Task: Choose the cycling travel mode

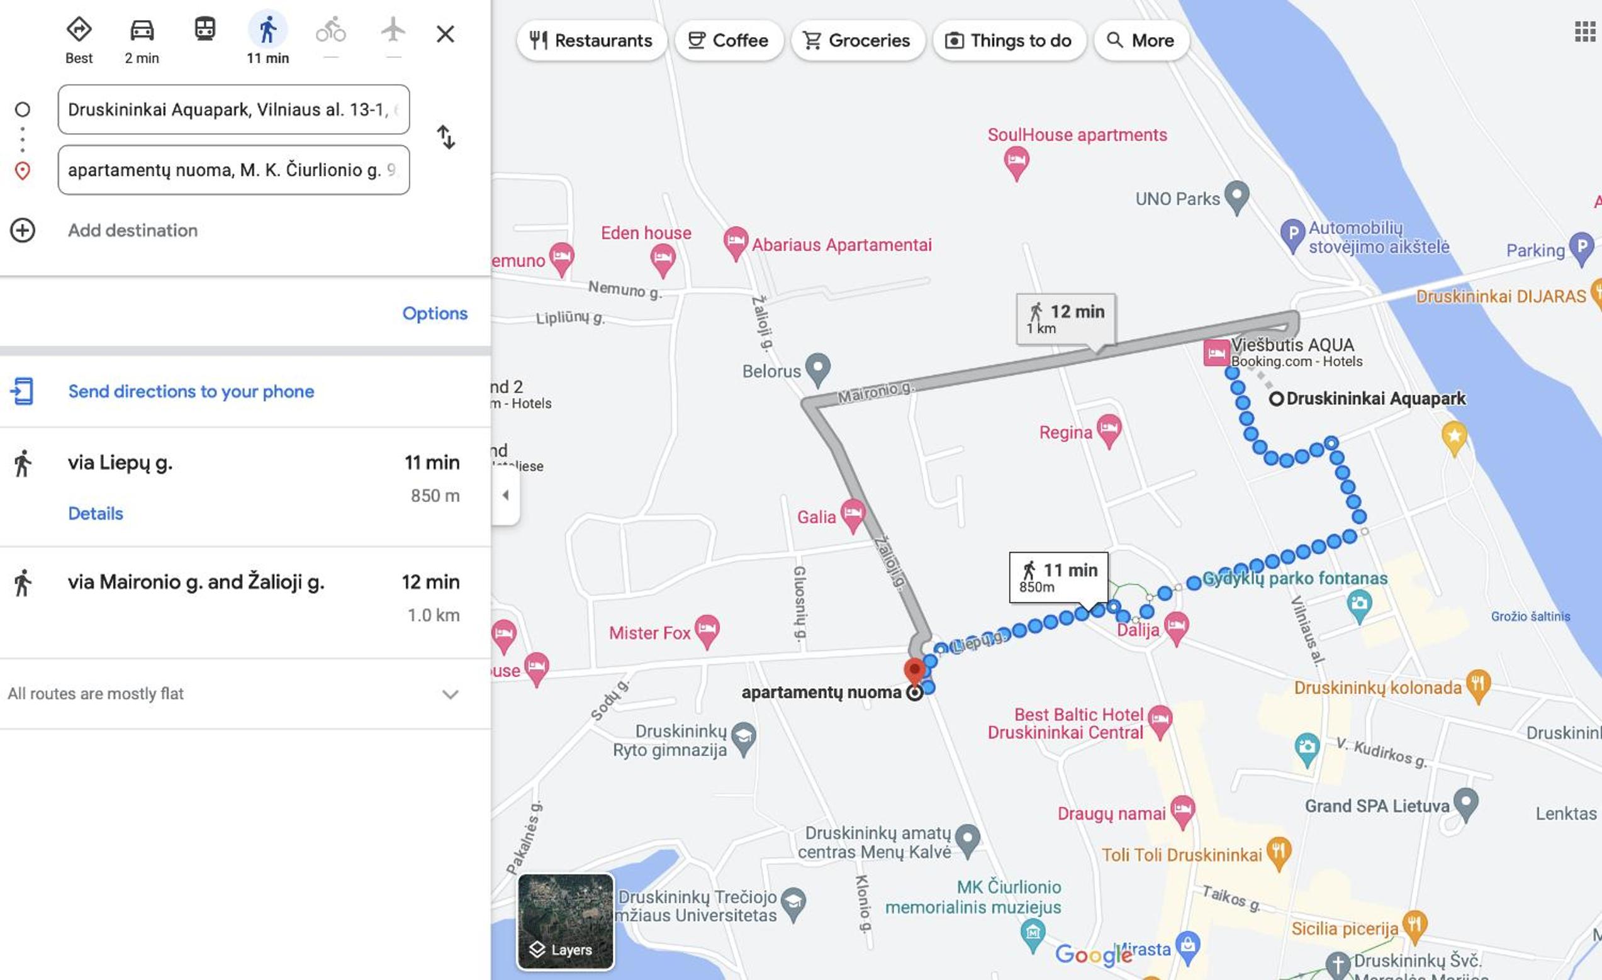Action: 331,29
